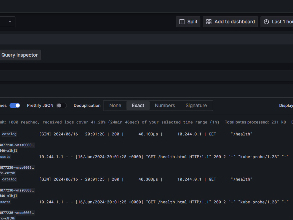
Task: Click catalog label on 20:01:25 log
Action: pos(9,180)
